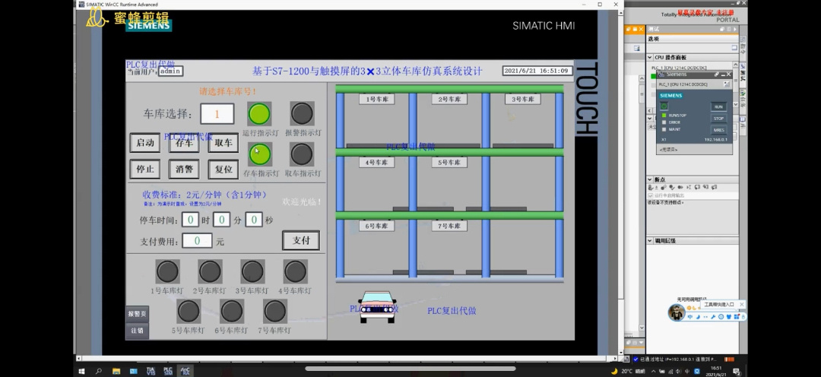Click the IP address 192.168.0.1 in PLCSIM
The width and height of the screenshot is (821, 377).
coord(716,140)
